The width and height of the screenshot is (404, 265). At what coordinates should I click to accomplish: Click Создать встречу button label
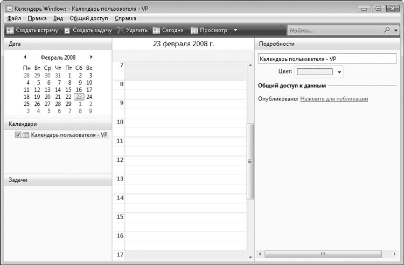point(37,30)
